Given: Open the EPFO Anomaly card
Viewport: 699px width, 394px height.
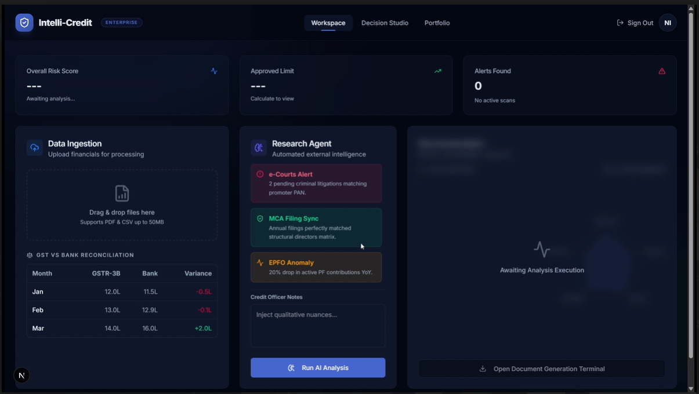Looking at the screenshot, I should 316,267.
